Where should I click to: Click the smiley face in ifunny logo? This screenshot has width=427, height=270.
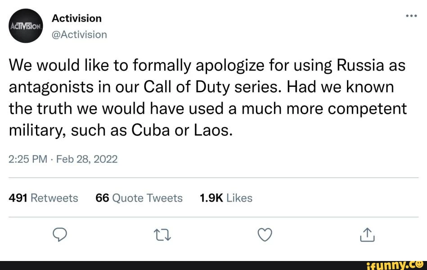tap(420, 265)
